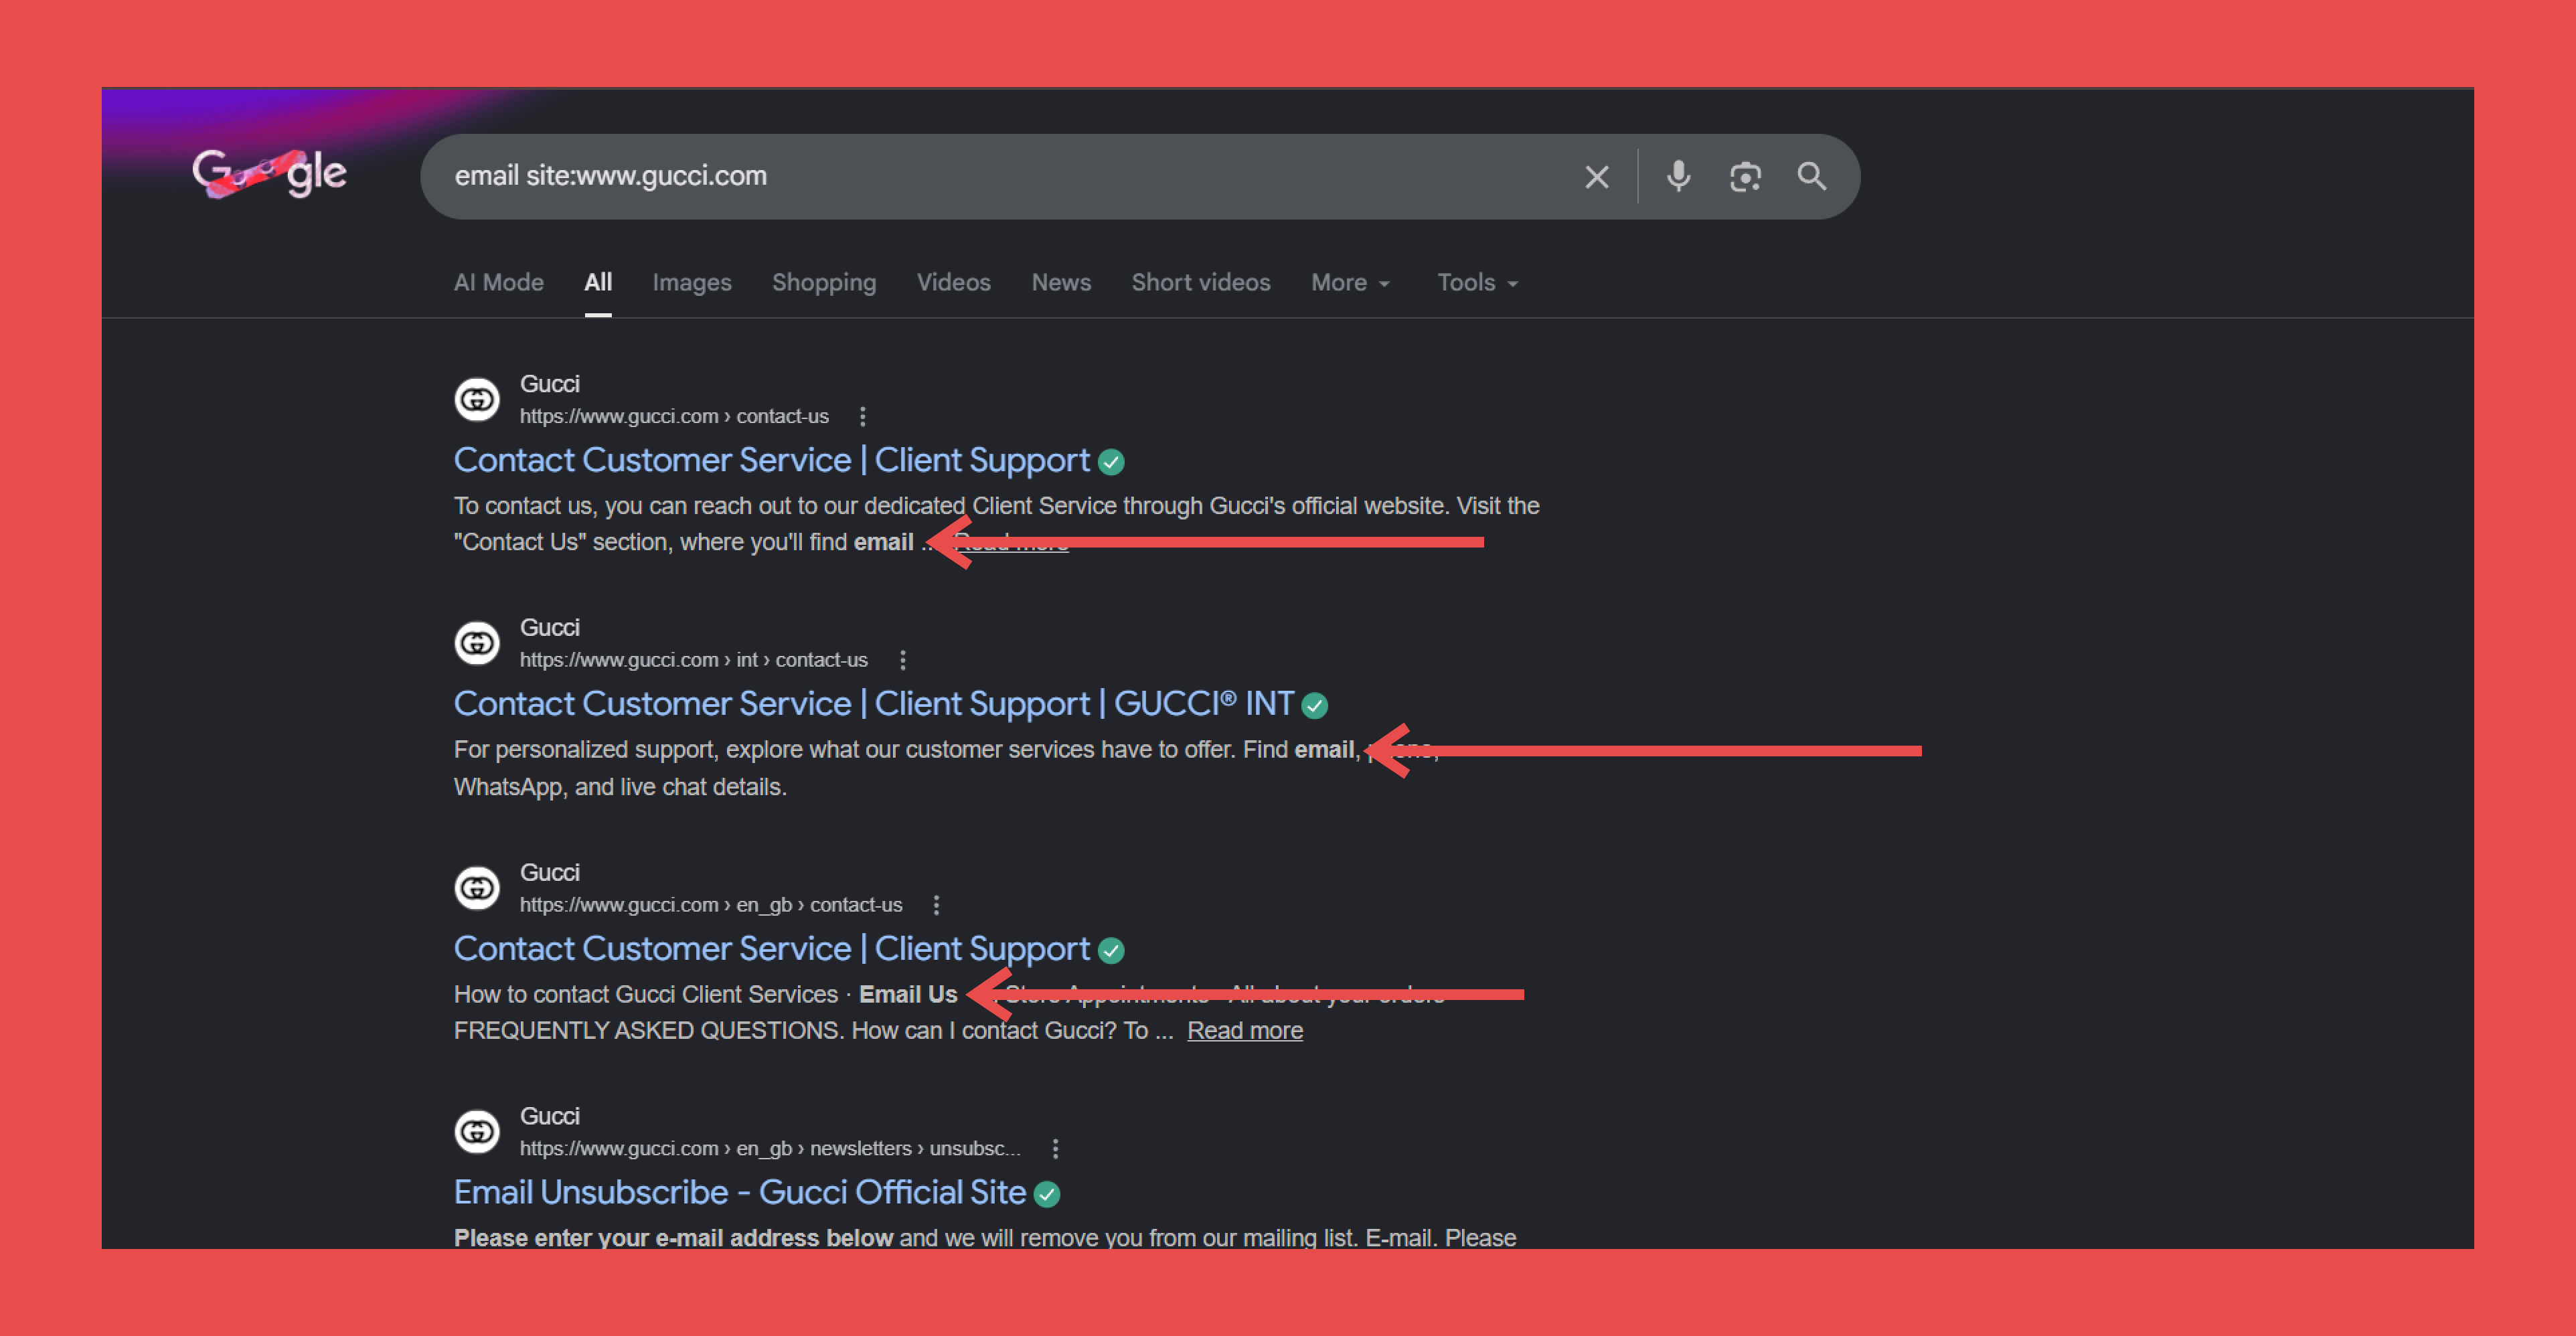Expand the More search filters dropdown

[x=1350, y=283]
